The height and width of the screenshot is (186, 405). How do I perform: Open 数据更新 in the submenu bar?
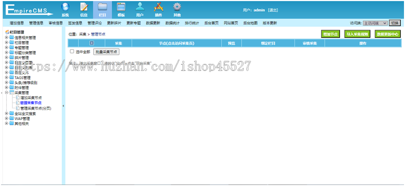click(153, 23)
